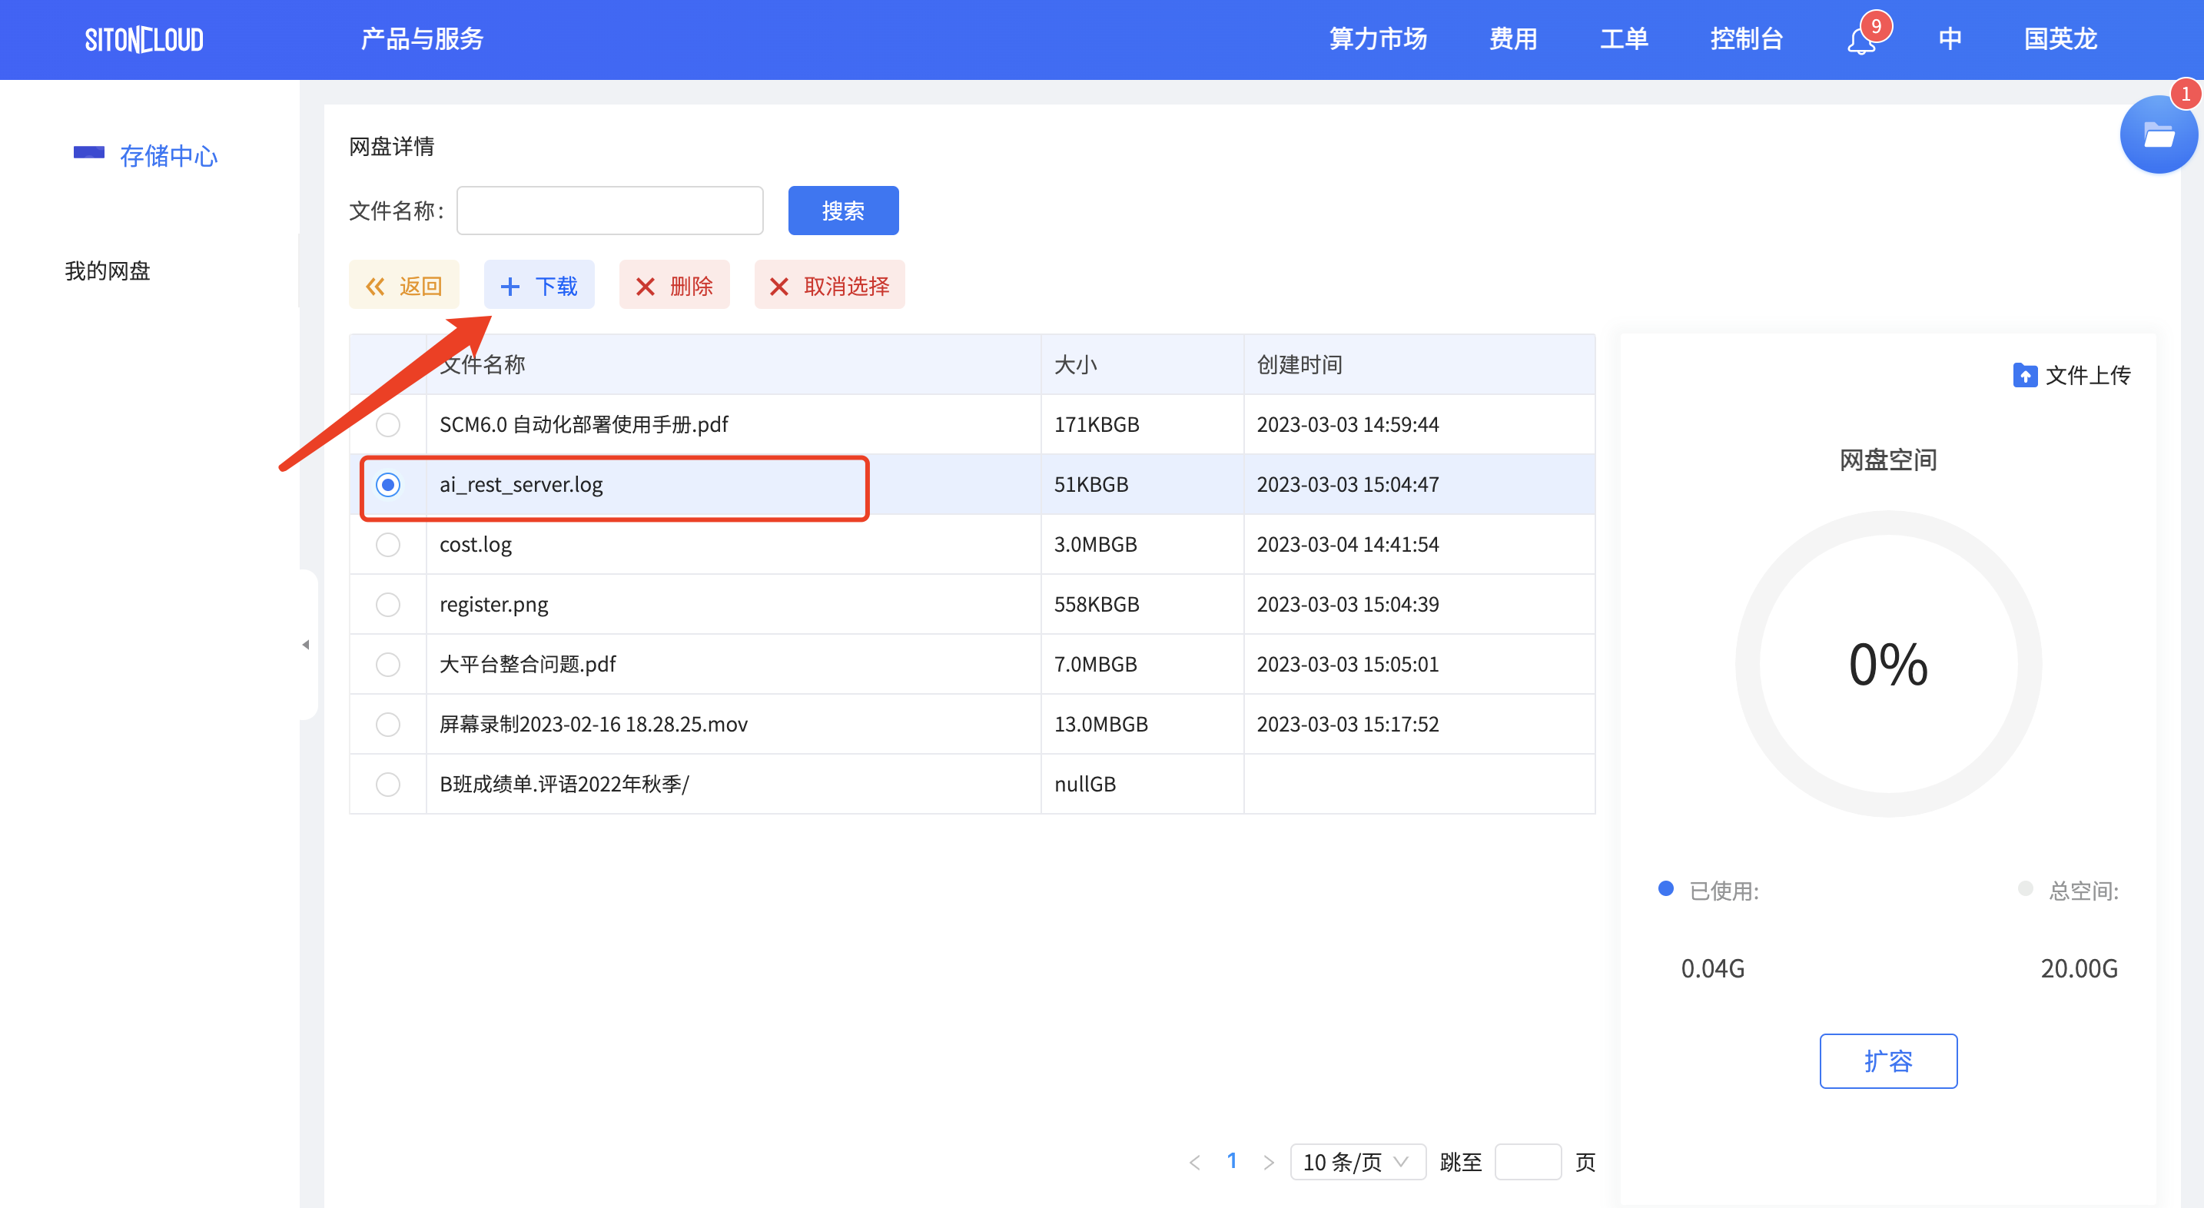Open 产品与服务 menu
Viewport: 2204px width, 1208px height.
pos(422,39)
